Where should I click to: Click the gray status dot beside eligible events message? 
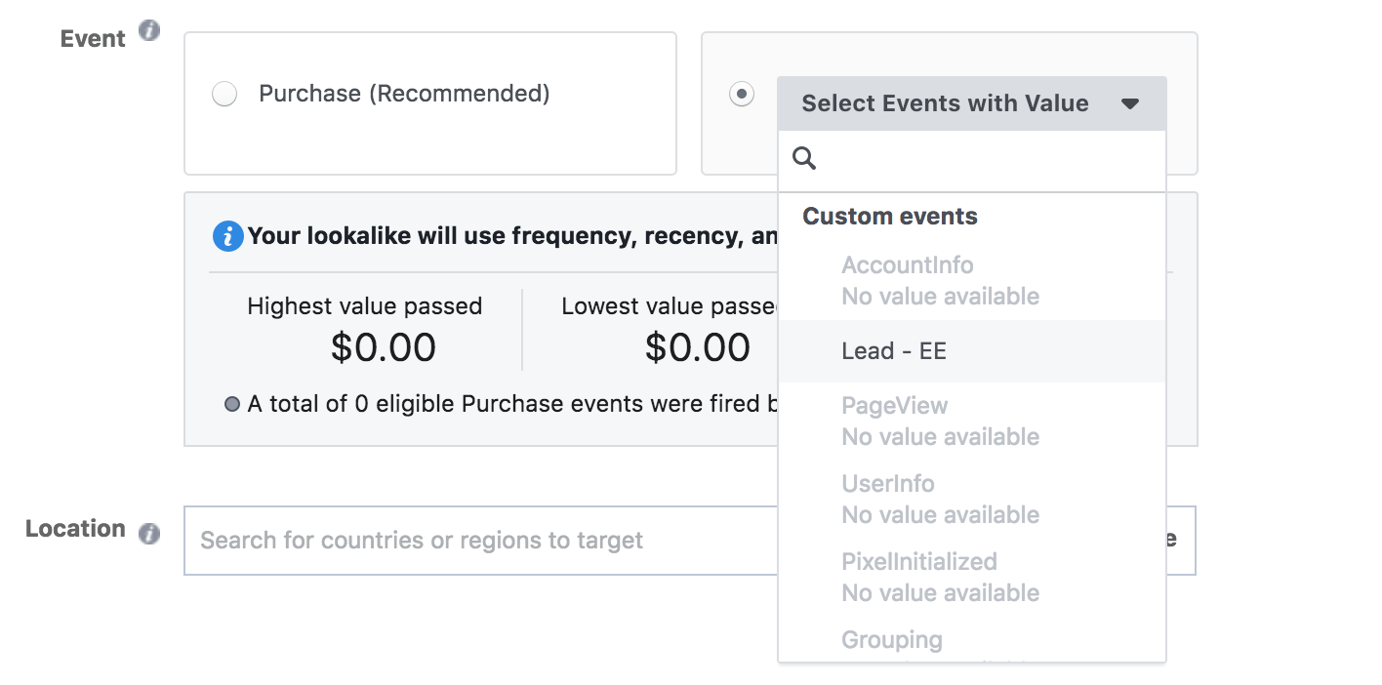point(232,403)
